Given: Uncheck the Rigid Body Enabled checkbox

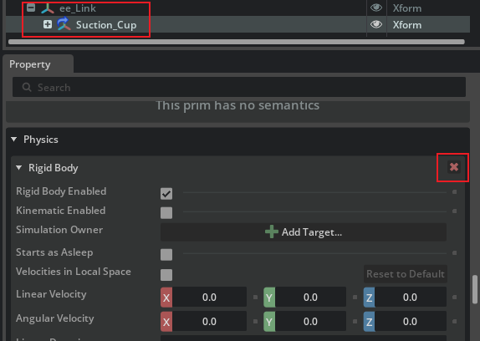Looking at the screenshot, I should tap(166, 194).
